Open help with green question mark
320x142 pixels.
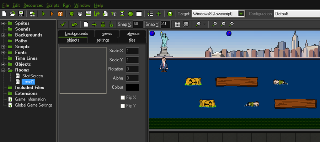tap(170, 14)
